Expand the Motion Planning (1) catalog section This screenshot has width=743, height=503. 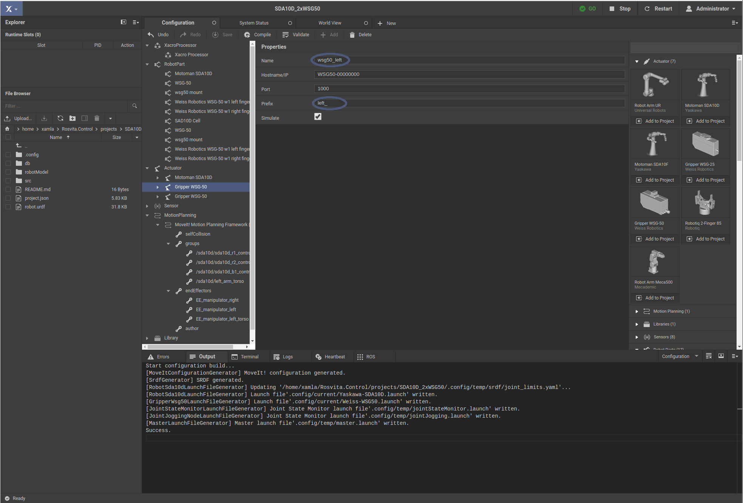[x=637, y=312]
